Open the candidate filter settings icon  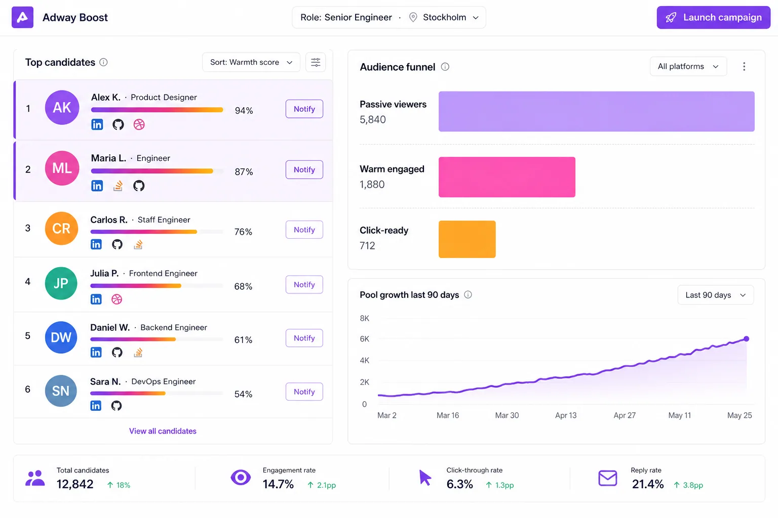click(316, 62)
